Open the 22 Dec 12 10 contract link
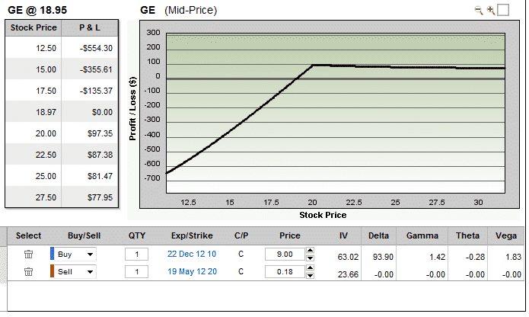 click(191, 254)
